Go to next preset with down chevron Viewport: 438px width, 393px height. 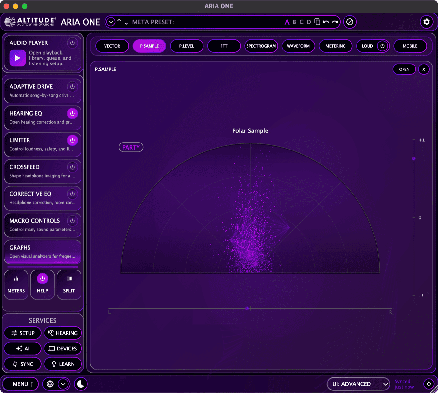(126, 23)
